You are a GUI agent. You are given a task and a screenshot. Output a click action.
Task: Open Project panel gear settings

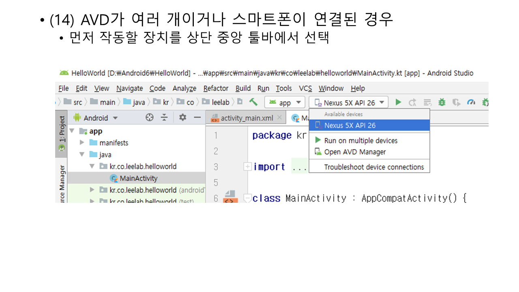pos(182,118)
